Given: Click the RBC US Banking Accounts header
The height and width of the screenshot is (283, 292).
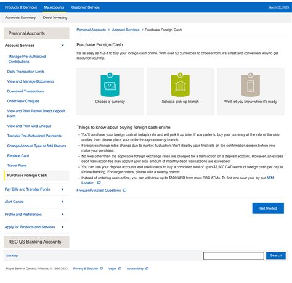Looking at the screenshot, I should coord(36,242).
